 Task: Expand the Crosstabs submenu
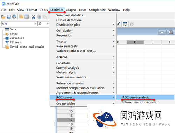83,63
